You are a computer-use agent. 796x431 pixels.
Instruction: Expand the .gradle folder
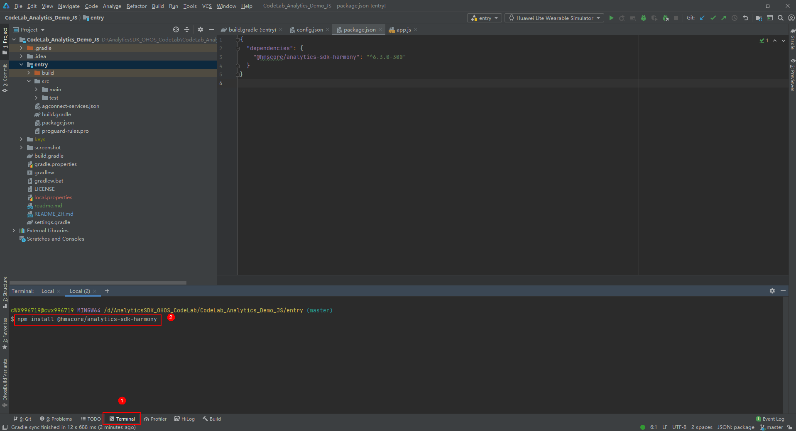coord(21,48)
